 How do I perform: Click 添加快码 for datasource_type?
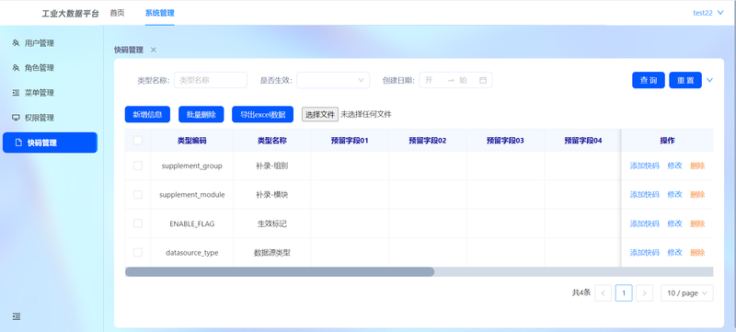[x=645, y=253]
